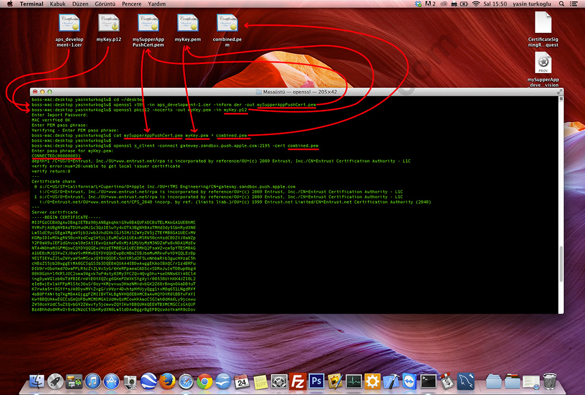Open the Trash from the Dock
Image resolution: width=585 pixels, height=395 pixels.
pos(549,381)
